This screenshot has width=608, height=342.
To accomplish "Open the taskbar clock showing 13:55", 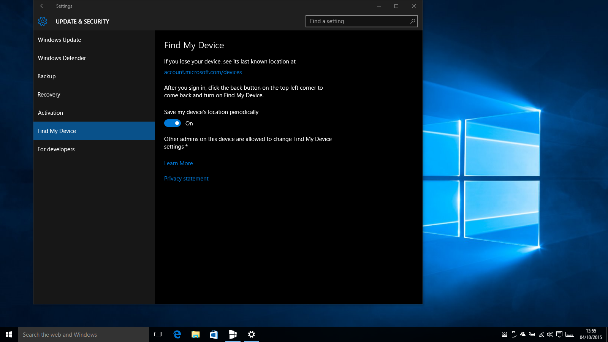I will (591, 334).
